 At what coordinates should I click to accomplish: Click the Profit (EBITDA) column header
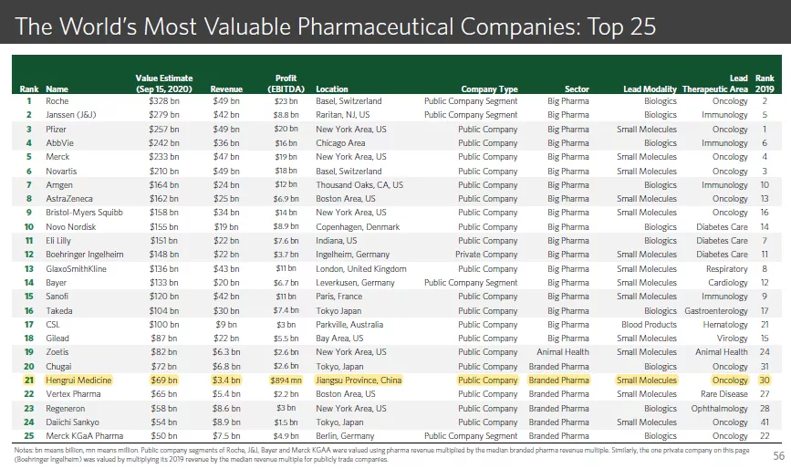coord(286,83)
